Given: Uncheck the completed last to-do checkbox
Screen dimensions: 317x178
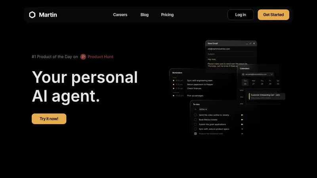Looking at the screenshot, I should point(195,134).
